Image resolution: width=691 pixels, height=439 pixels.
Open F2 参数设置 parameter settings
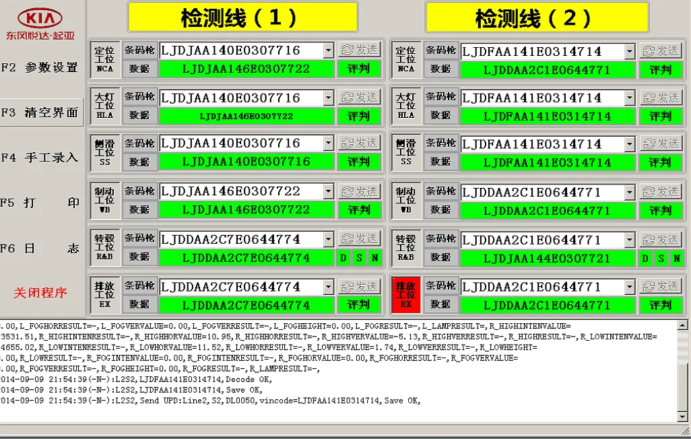(40, 67)
